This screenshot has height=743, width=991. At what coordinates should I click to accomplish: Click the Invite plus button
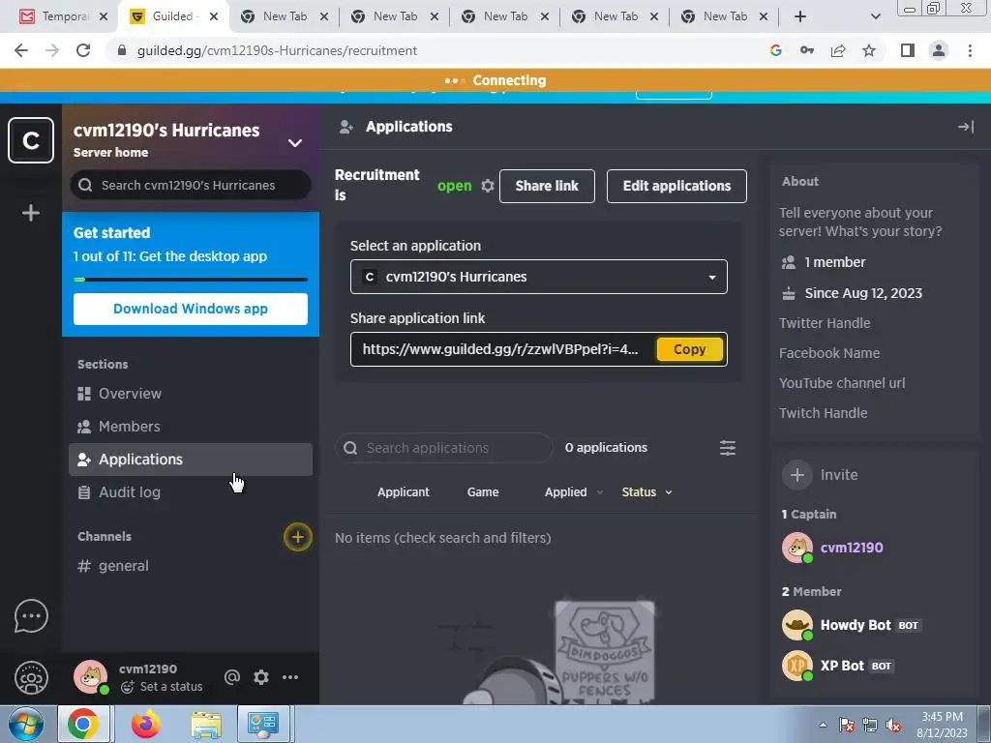click(x=797, y=474)
